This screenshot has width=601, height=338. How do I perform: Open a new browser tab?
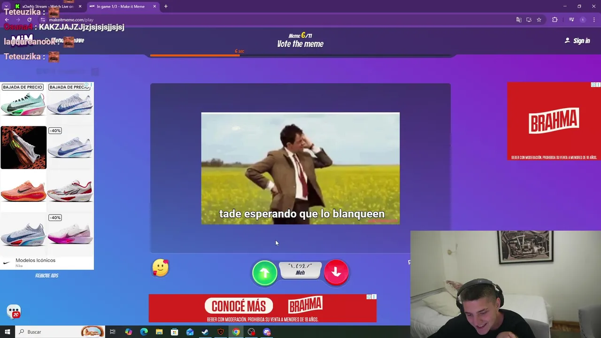(x=166, y=7)
